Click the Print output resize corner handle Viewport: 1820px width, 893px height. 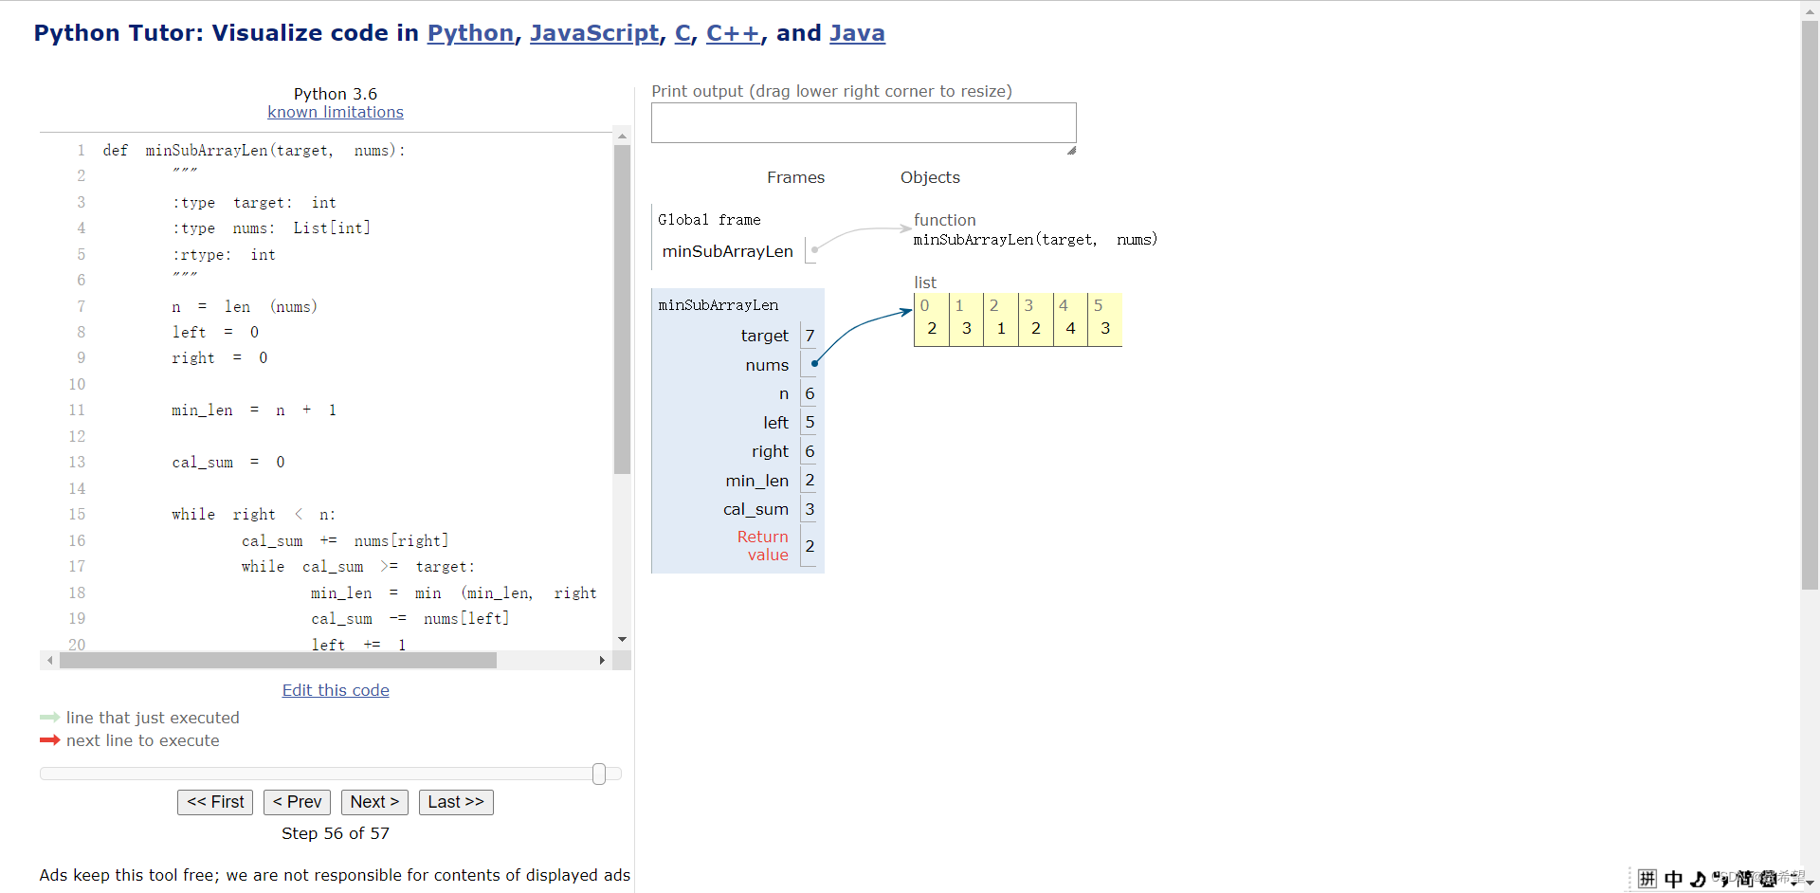[x=1071, y=150]
